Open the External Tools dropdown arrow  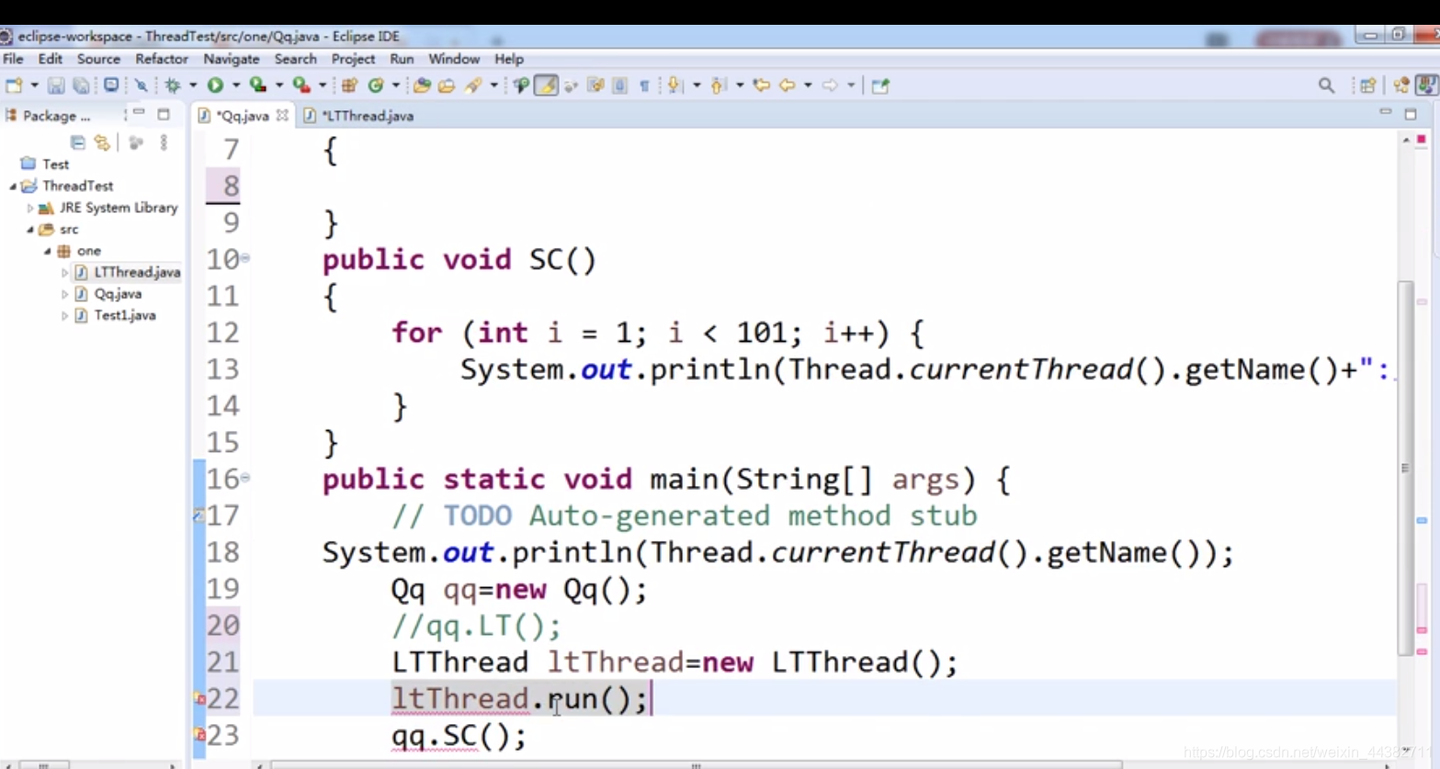click(323, 85)
